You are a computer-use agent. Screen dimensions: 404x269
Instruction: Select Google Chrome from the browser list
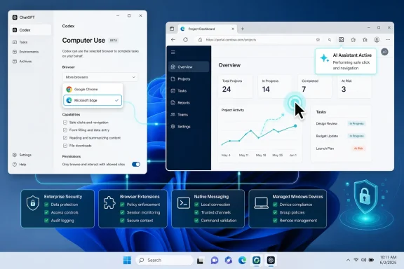tap(93, 90)
